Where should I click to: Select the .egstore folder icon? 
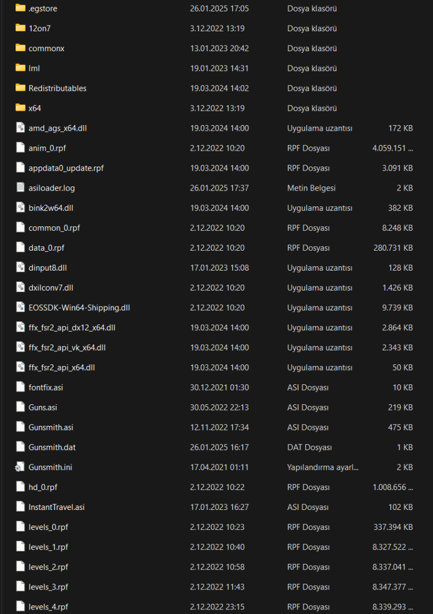(20, 9)
